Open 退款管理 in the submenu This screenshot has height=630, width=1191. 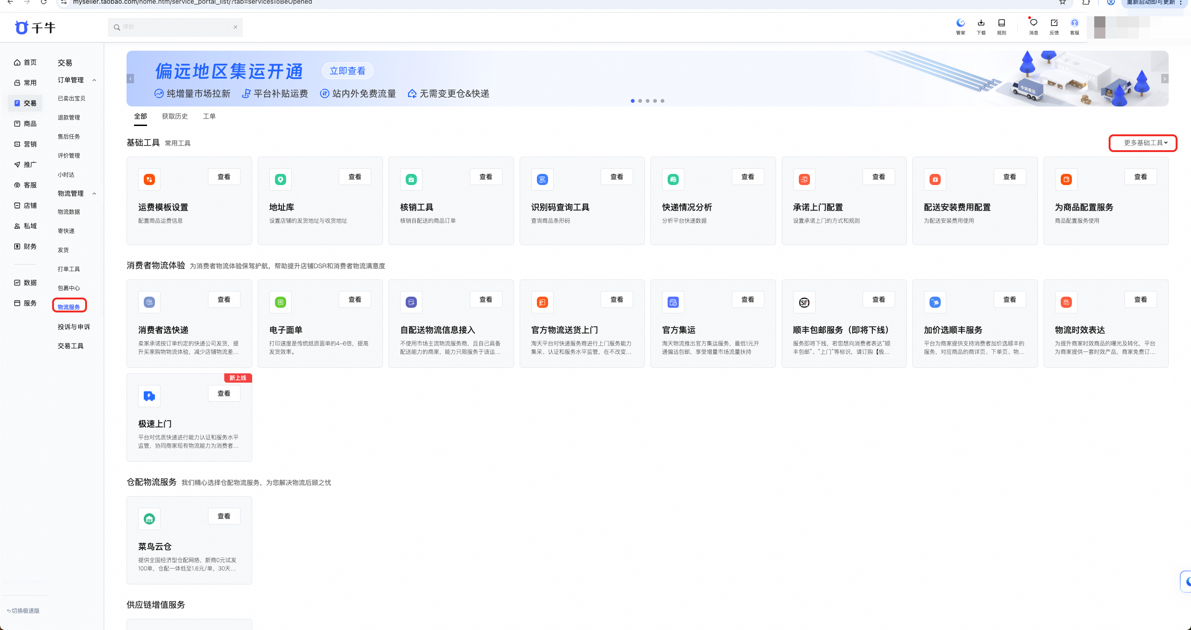[69, 118]
